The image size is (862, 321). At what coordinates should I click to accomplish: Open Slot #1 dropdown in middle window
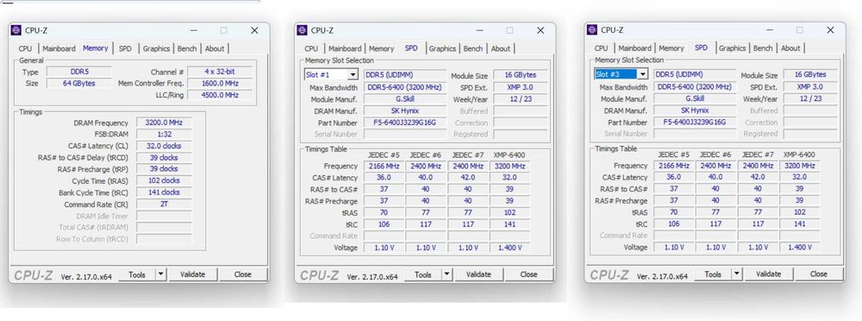tap(353, 74)
